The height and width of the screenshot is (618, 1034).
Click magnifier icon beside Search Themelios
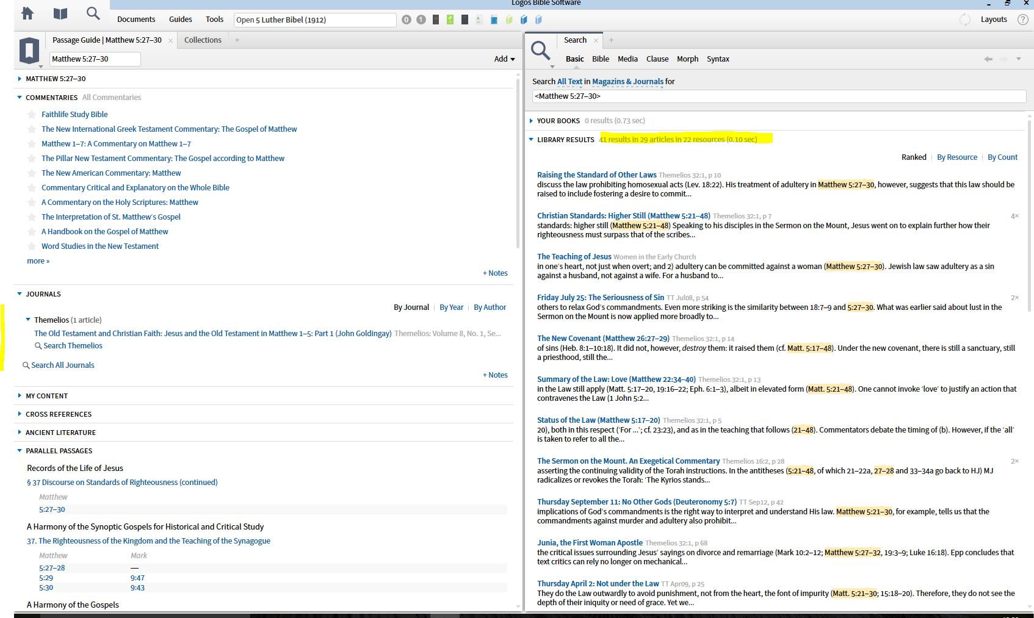[38, 346]
